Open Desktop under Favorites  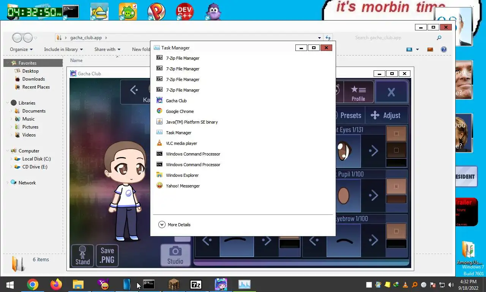pos(30,71)
